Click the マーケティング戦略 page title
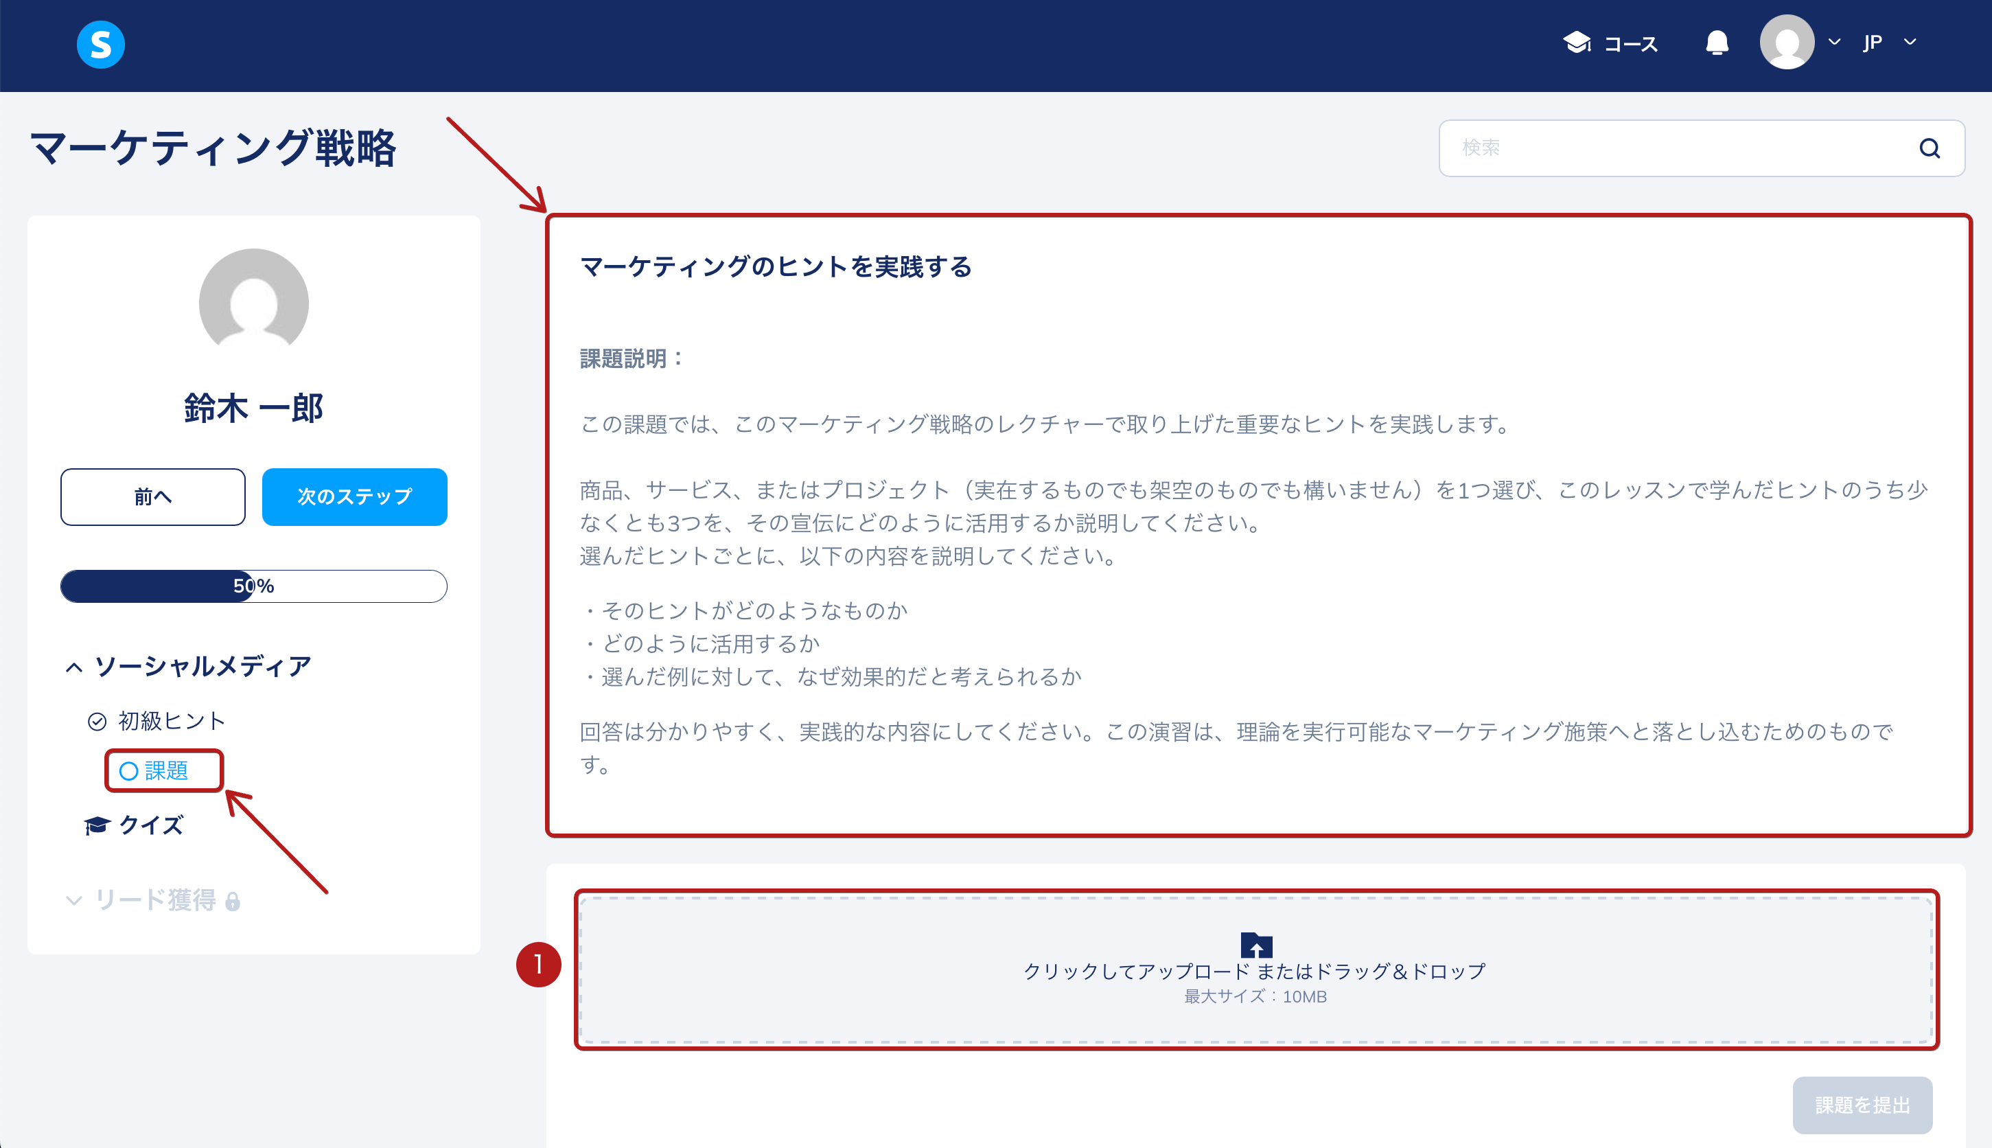Viewport: 1992px width, 1148px height. [213, 148]
